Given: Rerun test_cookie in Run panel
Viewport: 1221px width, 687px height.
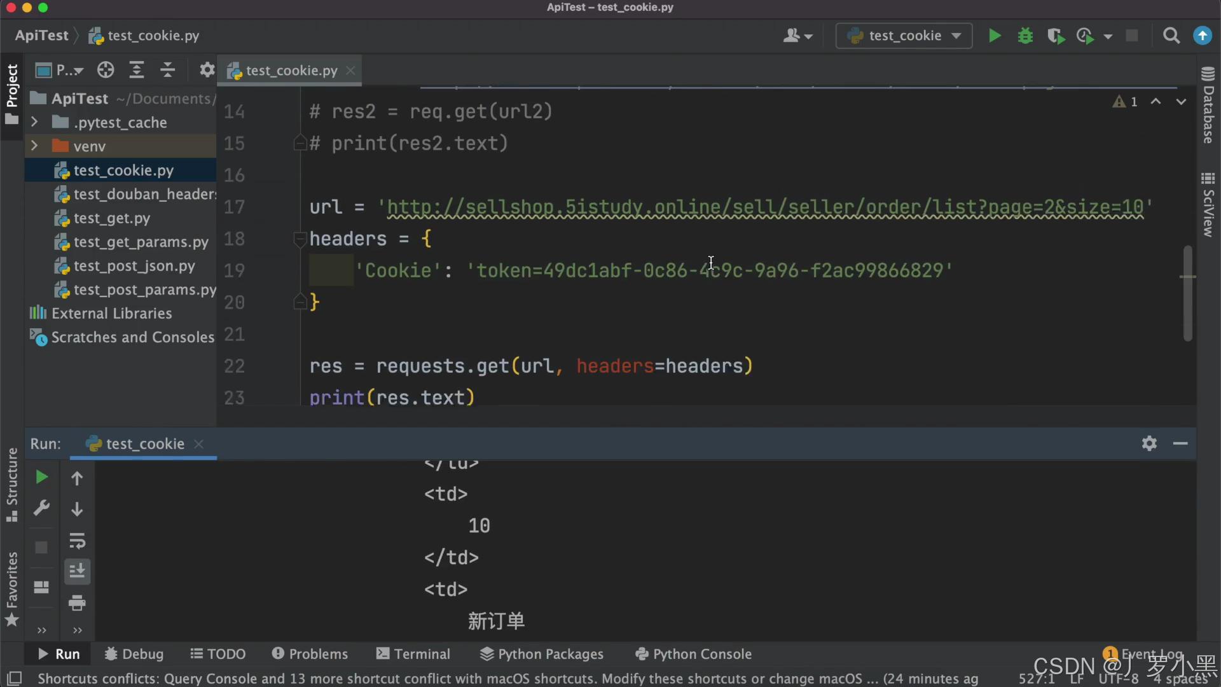Looking at the screenshot, I should click(x=41, y=477).
